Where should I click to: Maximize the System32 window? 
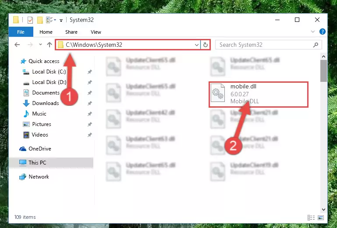[x=297, y=20]
